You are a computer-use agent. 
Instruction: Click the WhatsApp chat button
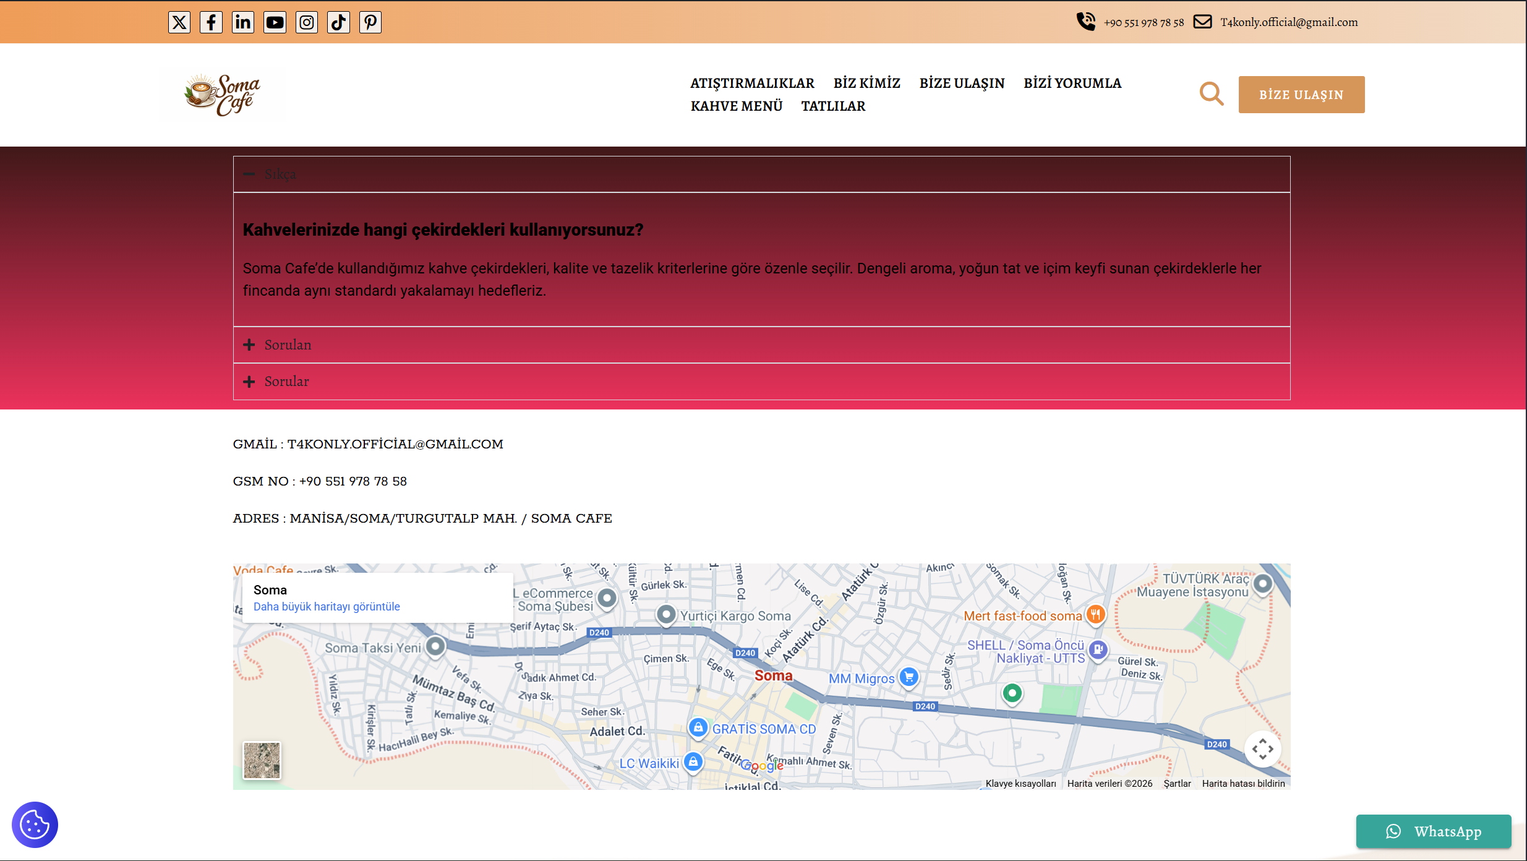1433,831
